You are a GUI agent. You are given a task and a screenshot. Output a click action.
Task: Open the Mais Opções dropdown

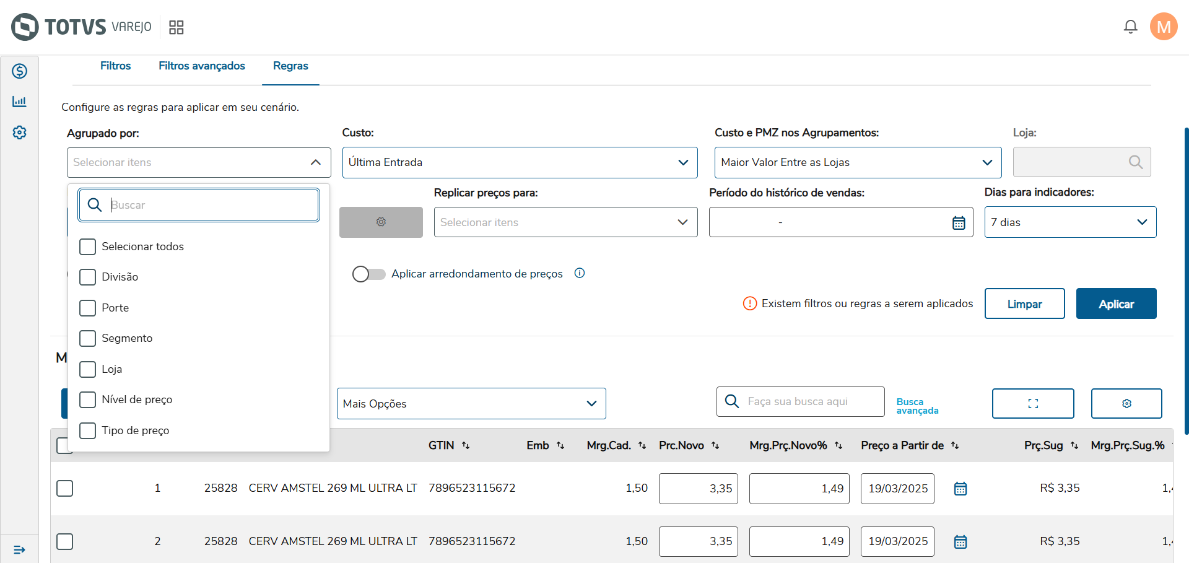point(471,404)
